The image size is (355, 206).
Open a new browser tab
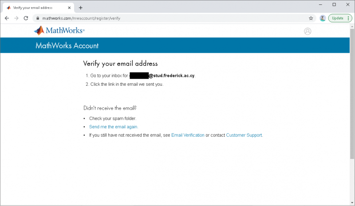tap(80, 8)
